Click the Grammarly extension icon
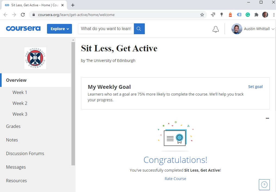 (x=248, y=15)
